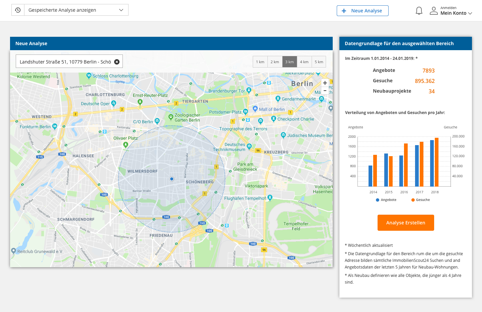
Task: Switch to the 5 km radius tab
Action: pos(319,62)
